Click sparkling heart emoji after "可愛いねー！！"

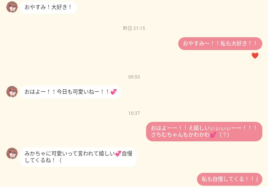click(x=114, y=92)
